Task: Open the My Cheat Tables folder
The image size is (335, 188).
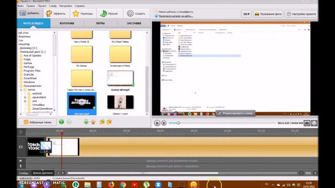Action: 120,35
